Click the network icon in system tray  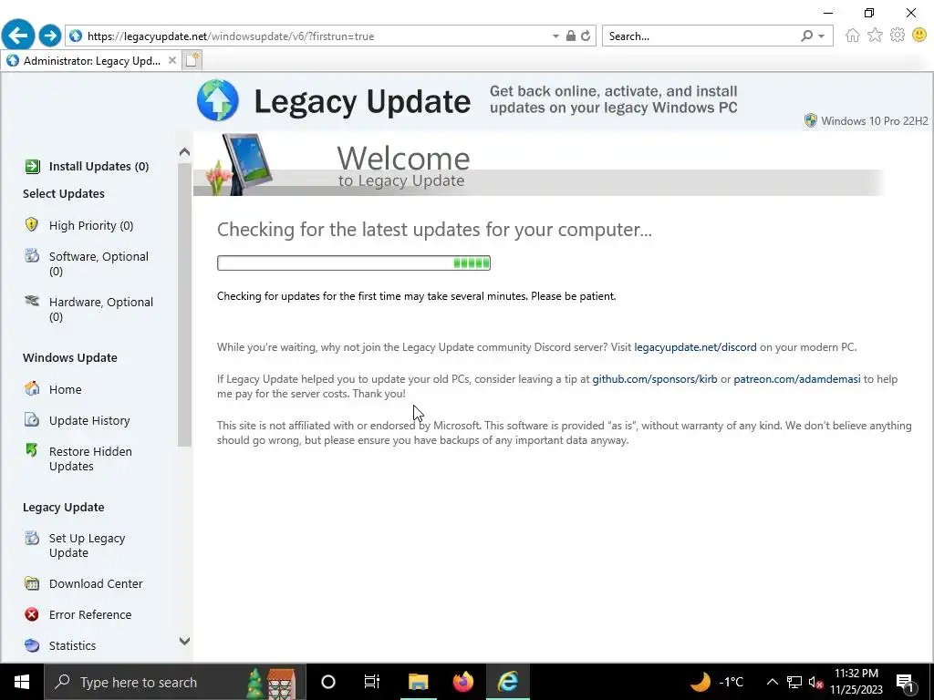click(794, 682)
